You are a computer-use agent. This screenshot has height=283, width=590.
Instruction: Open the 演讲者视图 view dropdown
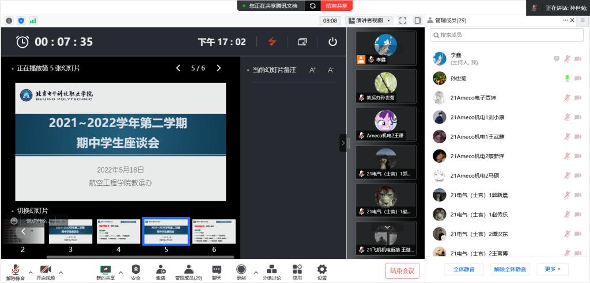(x=373, y=21)
